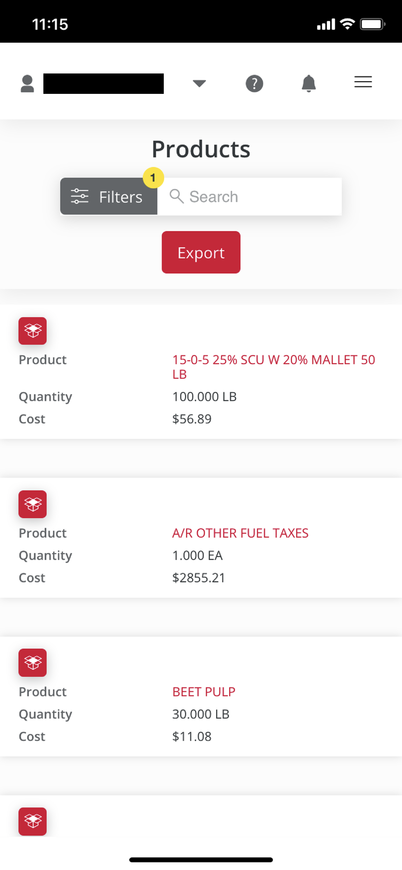
Task: Tap the magnifying glass search icon
Action: click(x=176, y=196)
